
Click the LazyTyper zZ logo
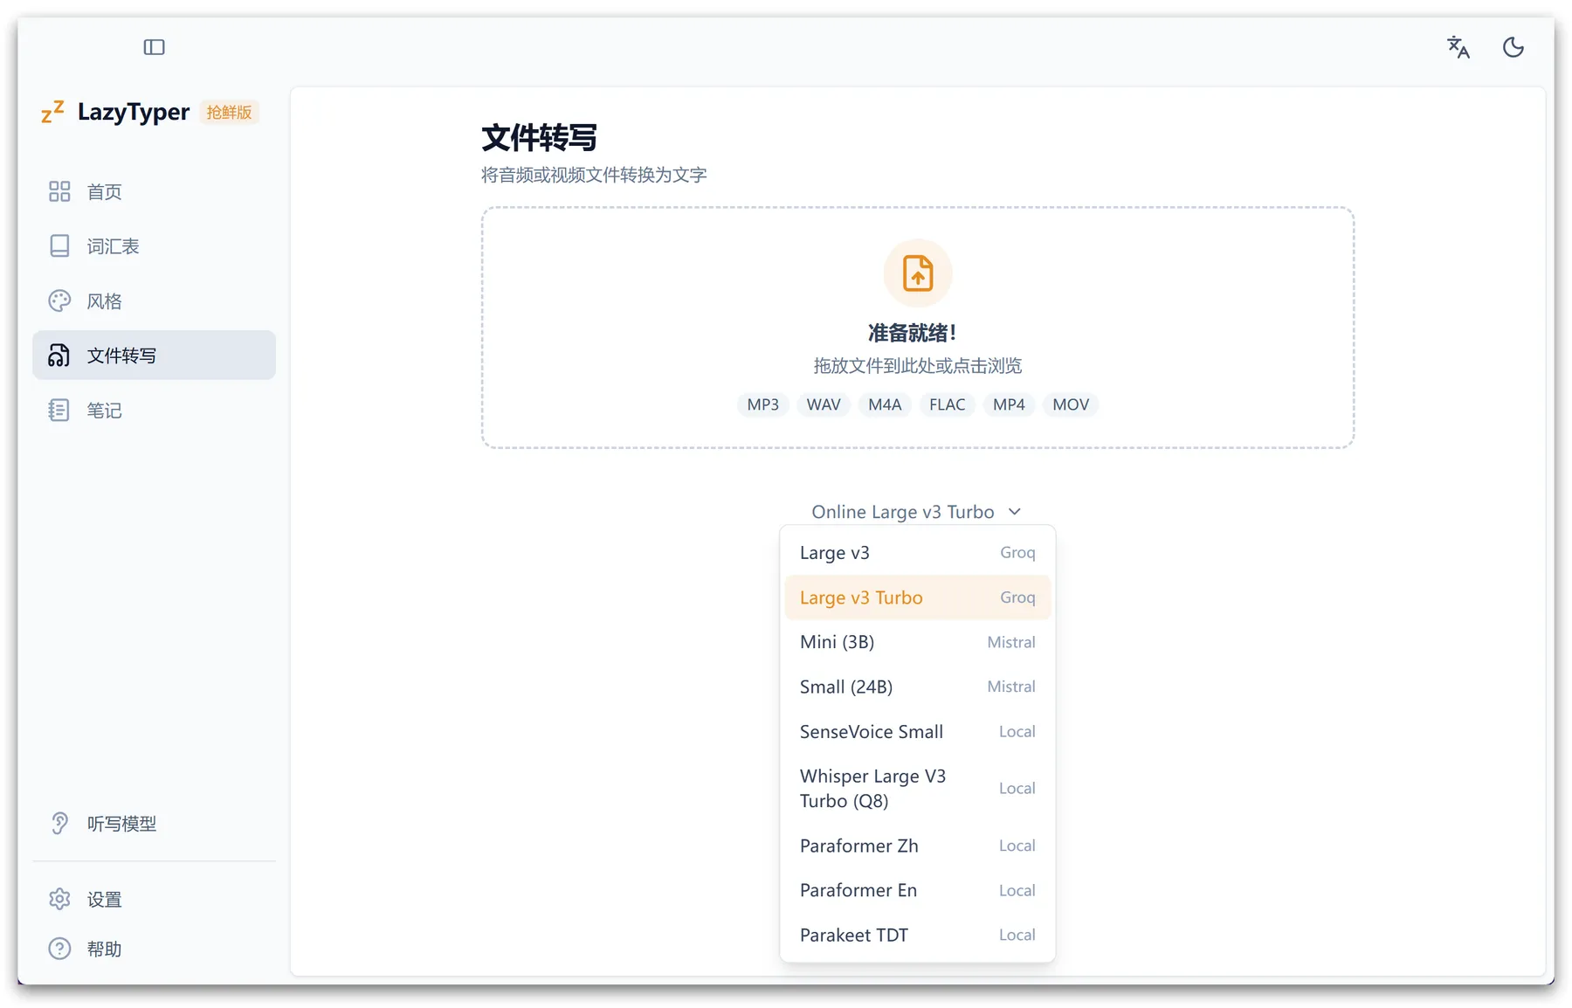click(x=53, y=112)
